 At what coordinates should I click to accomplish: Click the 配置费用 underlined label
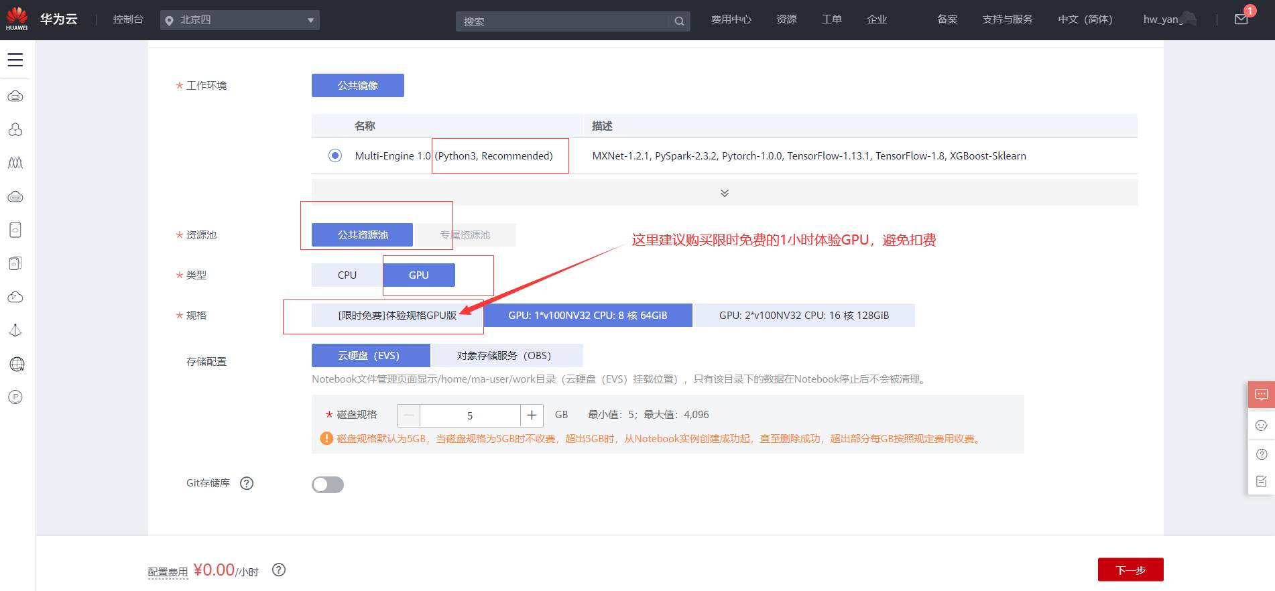tap(168, 572)
